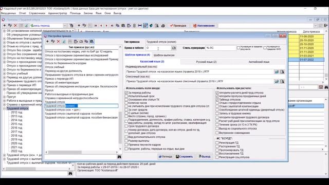
Task: Click Проводка button
Action: pyautogui.click(x=178, y=26)
